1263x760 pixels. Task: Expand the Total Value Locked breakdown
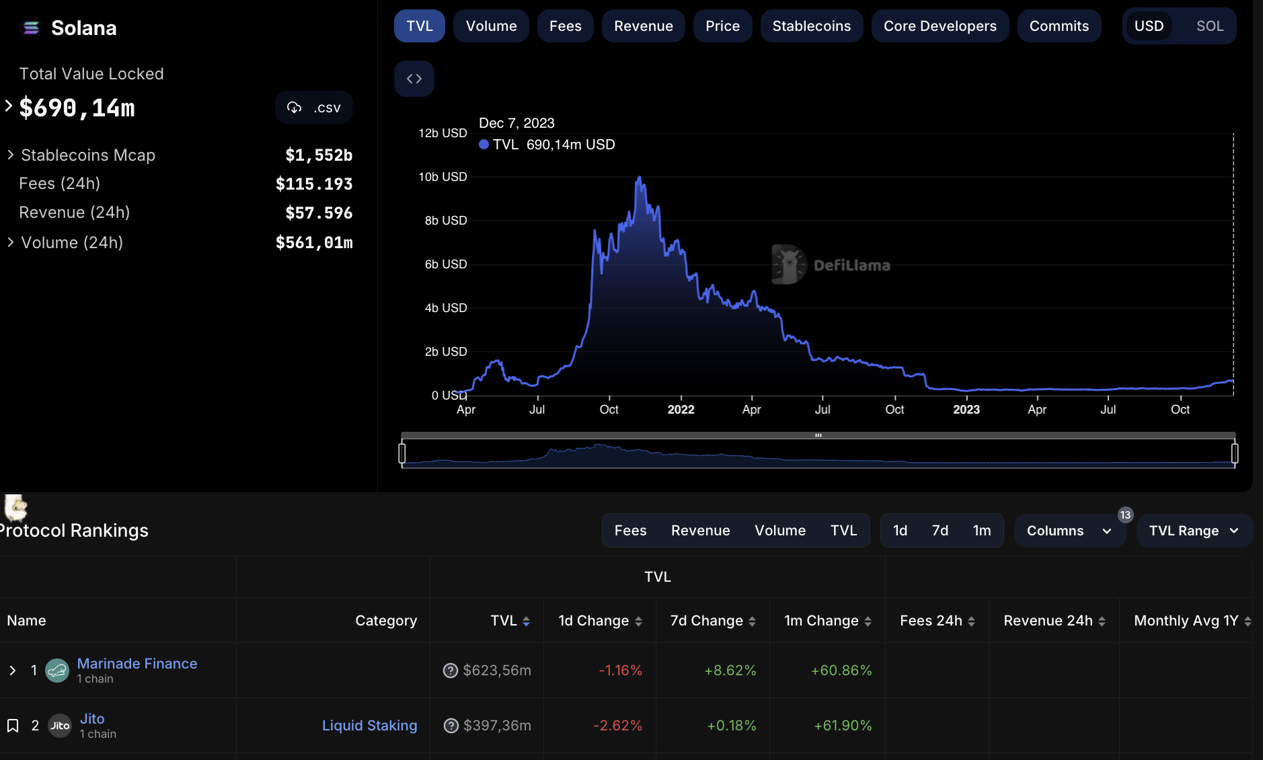coord(9,106)
